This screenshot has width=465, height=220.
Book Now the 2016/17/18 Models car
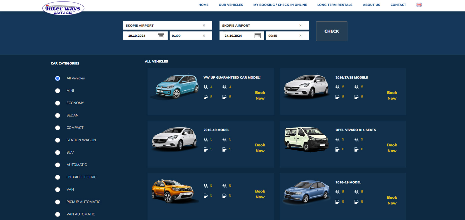click(392, 95)
